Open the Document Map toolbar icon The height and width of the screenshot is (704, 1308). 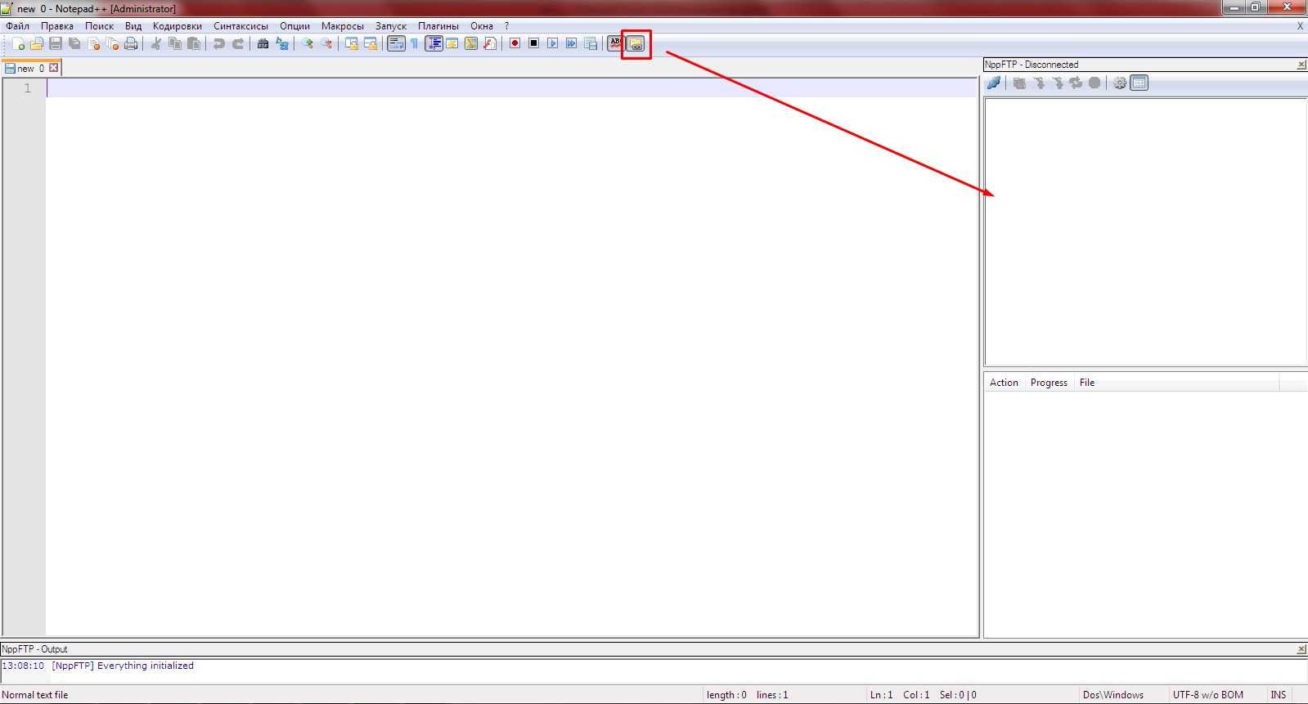[471, 43]
